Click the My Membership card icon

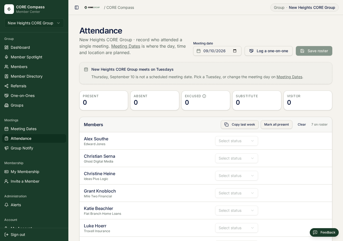[x=6, y=172]
